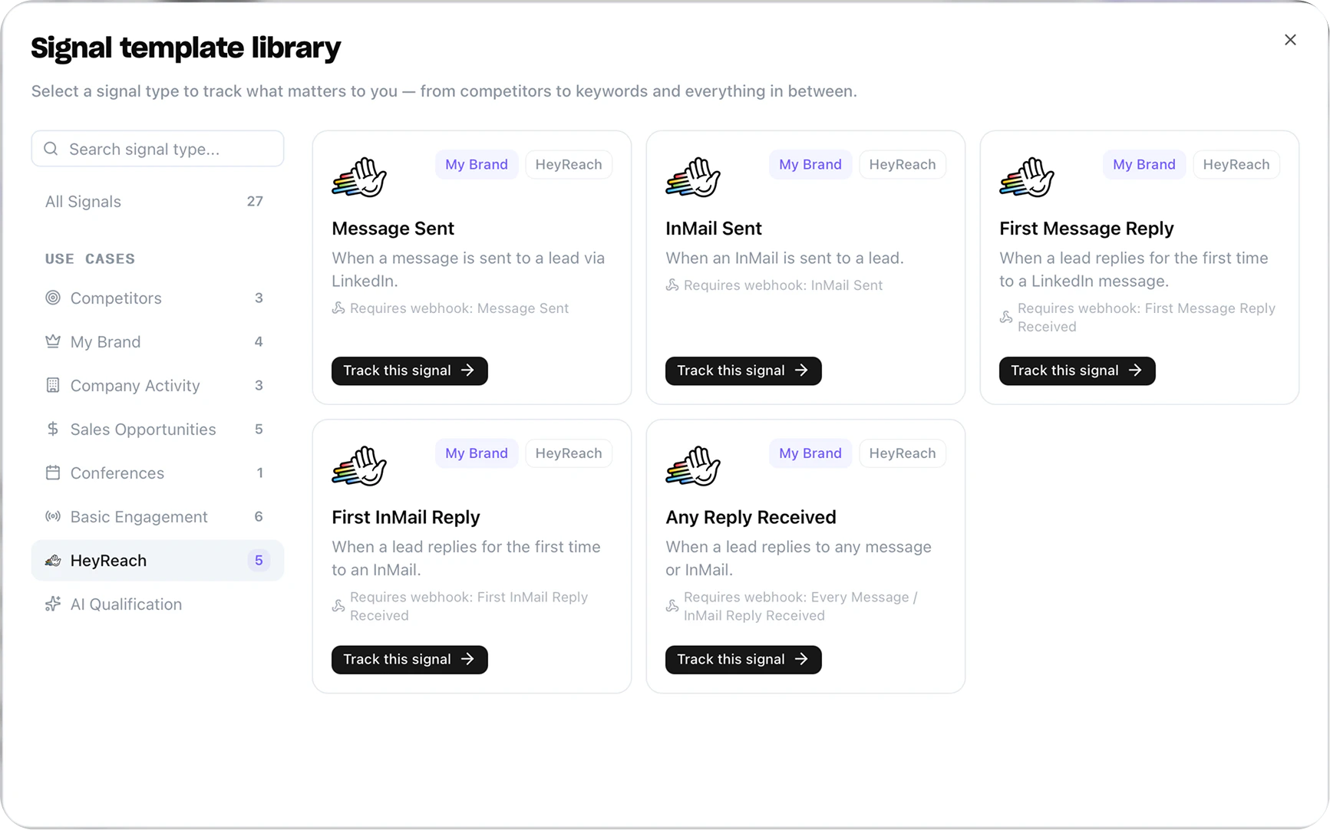Select the AI Qualification icon in the sidebar
This screenshot has height=830, width=1330.
point(53,604)
